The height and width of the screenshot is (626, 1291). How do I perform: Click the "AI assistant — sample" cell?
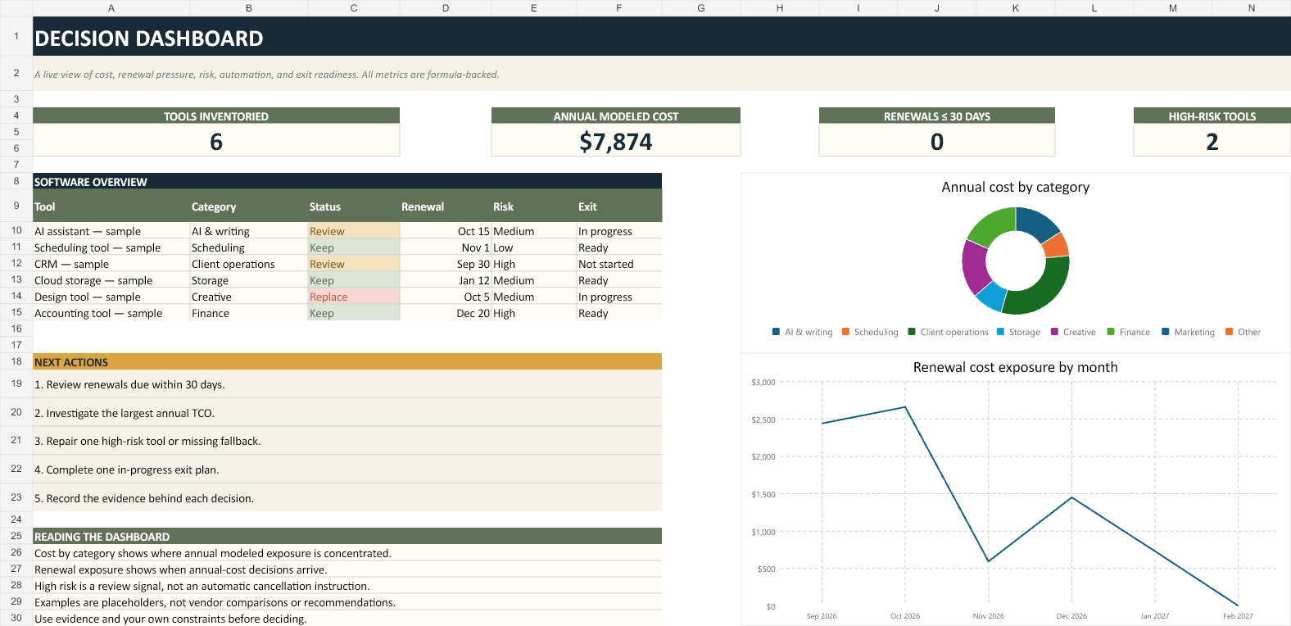(x=111, y=231)
